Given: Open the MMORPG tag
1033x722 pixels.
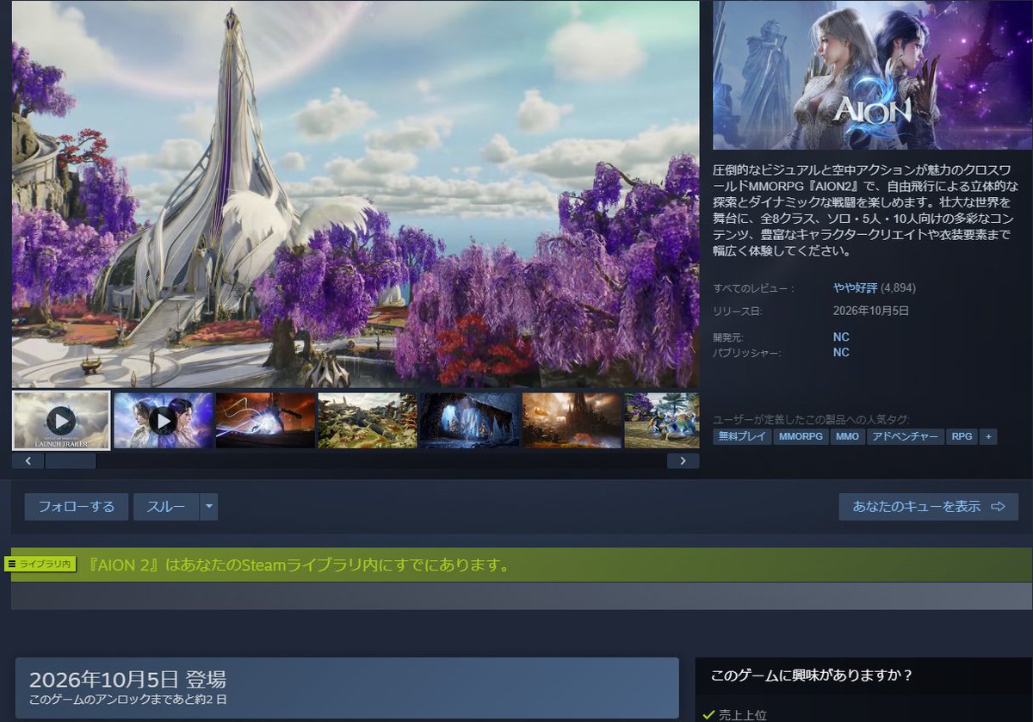Looking at the screenshot, I should 801,437.
